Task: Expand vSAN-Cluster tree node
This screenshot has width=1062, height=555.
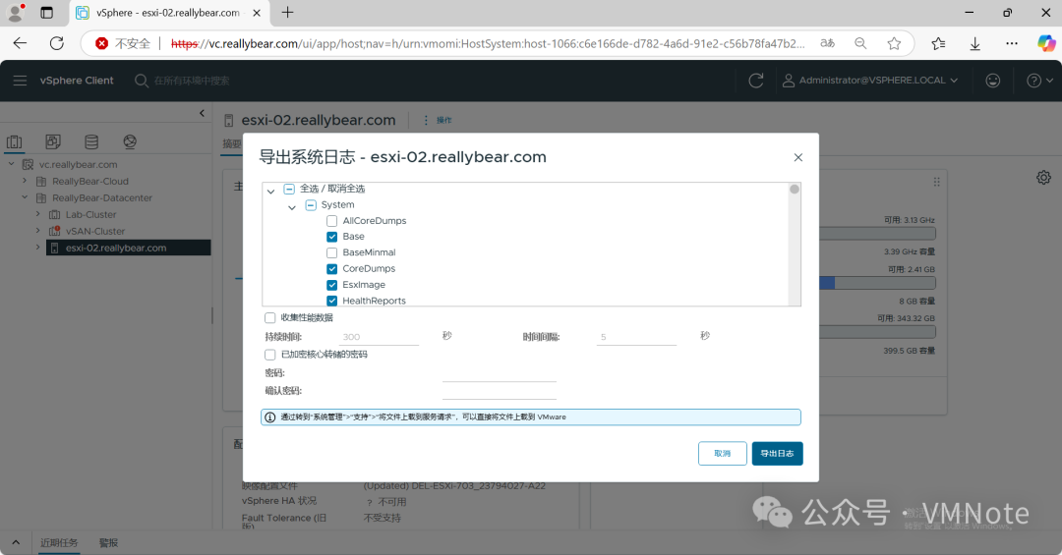Action: tap(38, 230)
